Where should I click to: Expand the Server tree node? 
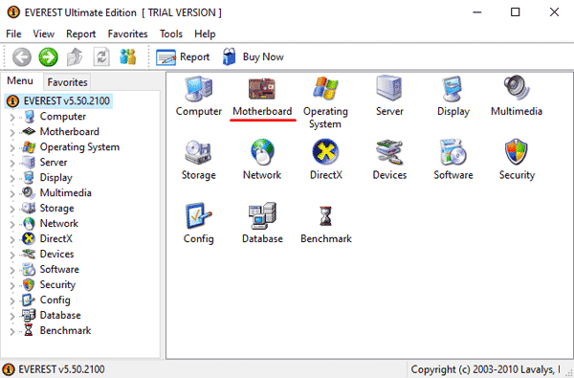[12, 163]
